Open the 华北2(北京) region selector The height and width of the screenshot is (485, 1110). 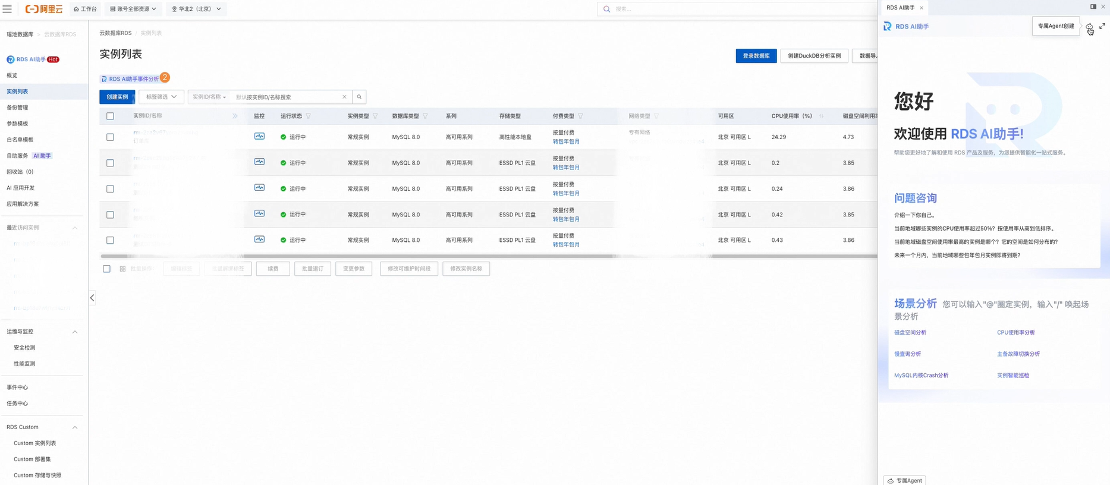pyautogui.click(x=196, y=9)
